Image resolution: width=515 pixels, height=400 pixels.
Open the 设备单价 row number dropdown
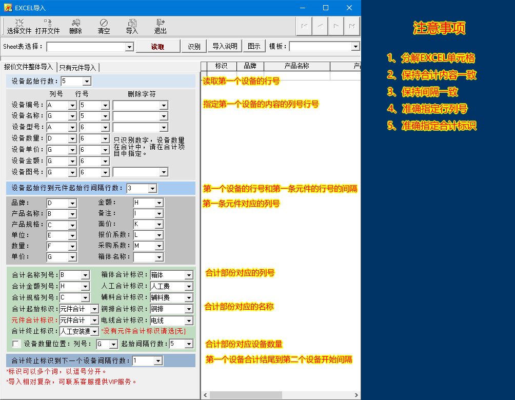coord(105,150)
